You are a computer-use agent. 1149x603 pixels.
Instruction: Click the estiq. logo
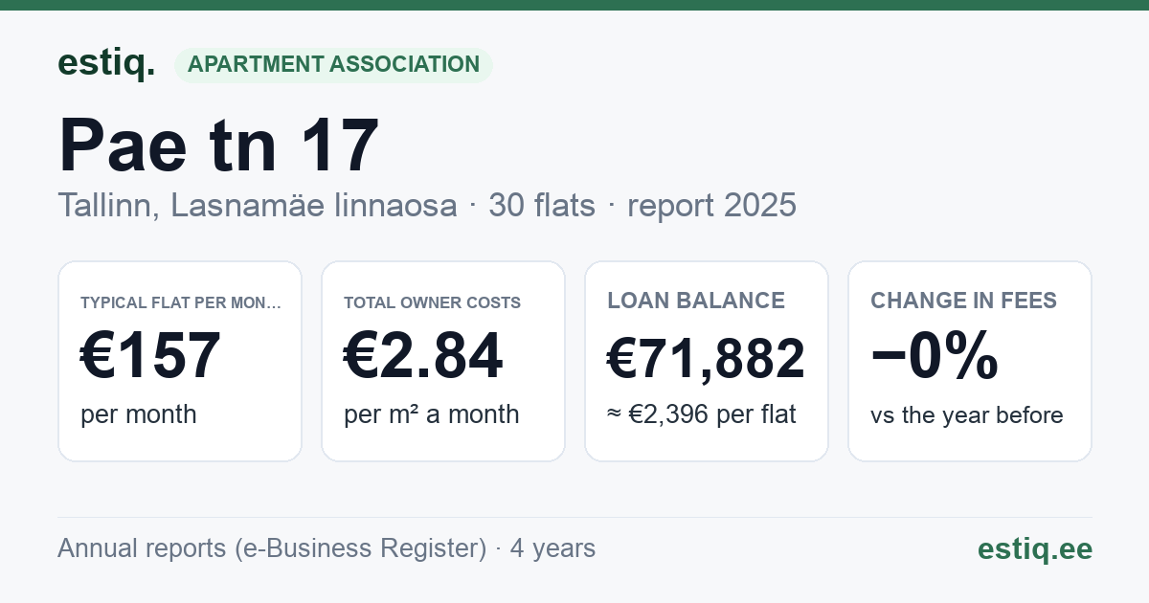[106, 64]
